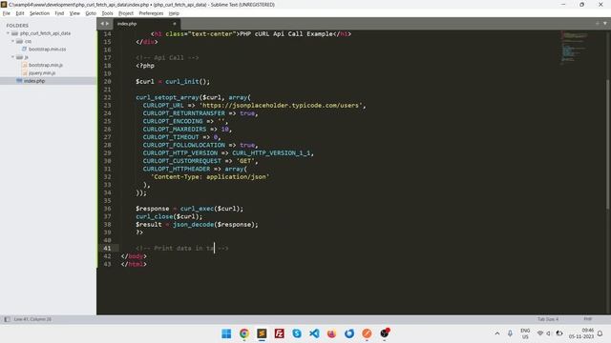The width and height of the screenshot is (611, 343).
Task: Open bootstrap.min.css in the sidebar
Action: click(47, 49)
